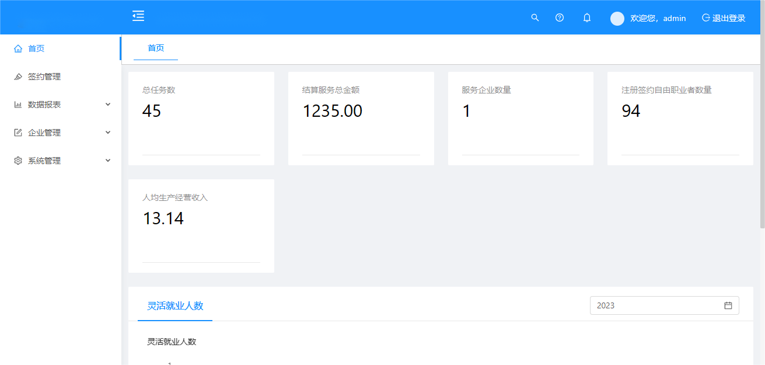This screenshot has height=365, width=765.
Task: Open notifications via the bell icon
Action: tap(587, 18)
